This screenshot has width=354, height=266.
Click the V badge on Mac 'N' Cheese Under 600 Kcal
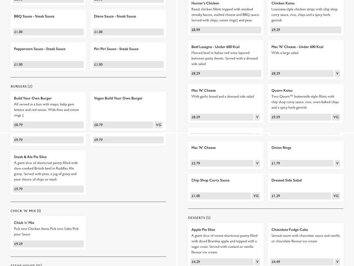[337, 74]
